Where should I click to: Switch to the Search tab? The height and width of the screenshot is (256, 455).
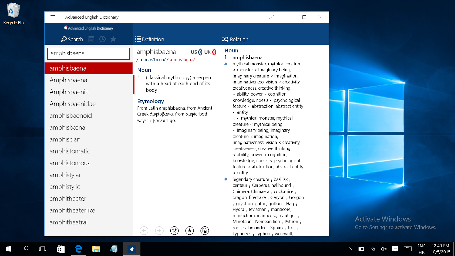(72, 39)
